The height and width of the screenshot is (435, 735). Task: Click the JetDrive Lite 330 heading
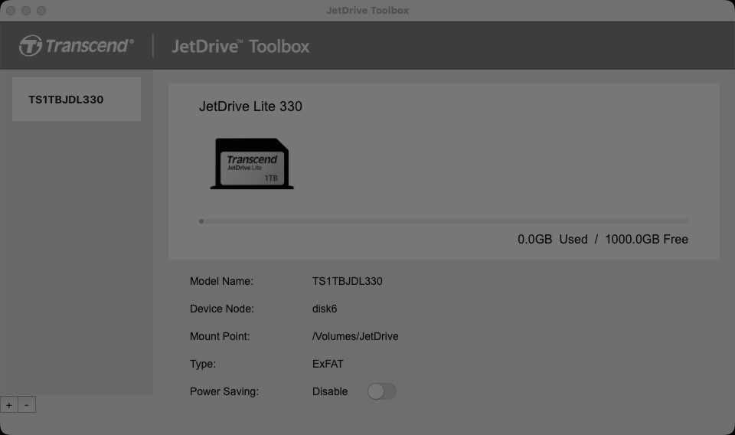[x=250, y=106]
